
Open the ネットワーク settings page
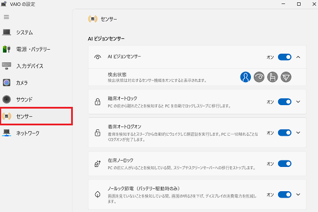point(36,133)
